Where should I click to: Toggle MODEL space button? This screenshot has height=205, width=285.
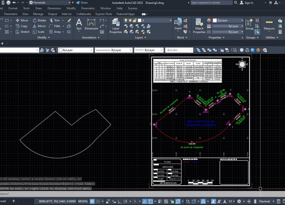point(83,201)
